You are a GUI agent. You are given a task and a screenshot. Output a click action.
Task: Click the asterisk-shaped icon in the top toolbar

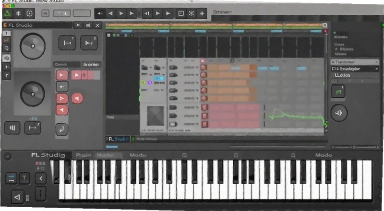(x=191, y=13)
